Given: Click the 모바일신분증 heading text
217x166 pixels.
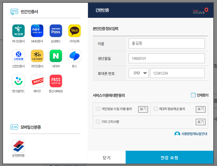Looking at the screenshot, I should click(x=31, y=127).
